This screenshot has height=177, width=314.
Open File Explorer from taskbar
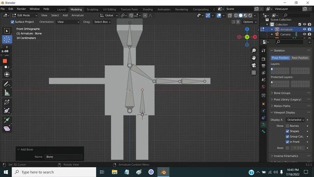(x=114, y=172)
